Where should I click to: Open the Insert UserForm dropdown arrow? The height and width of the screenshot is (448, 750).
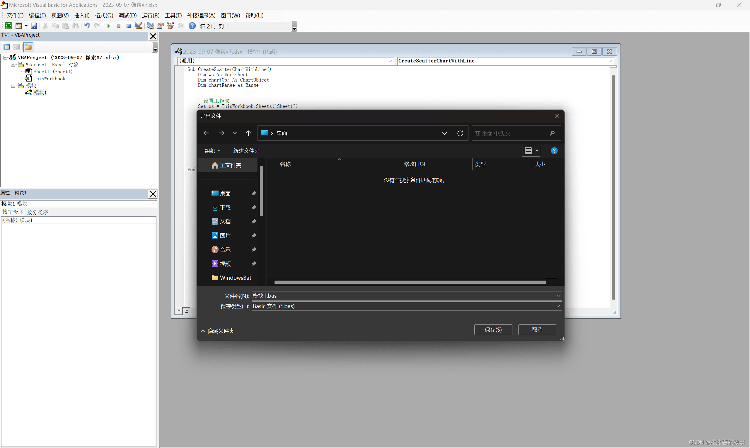coord(26,26)
